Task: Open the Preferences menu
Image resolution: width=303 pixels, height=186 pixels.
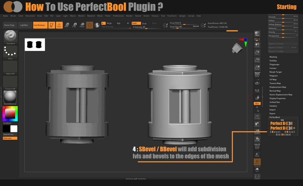Action: coord(118,16)
